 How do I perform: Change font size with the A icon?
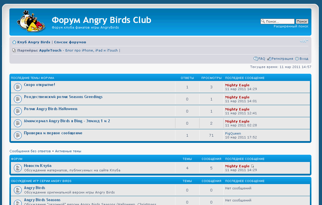tap(304, 41)
